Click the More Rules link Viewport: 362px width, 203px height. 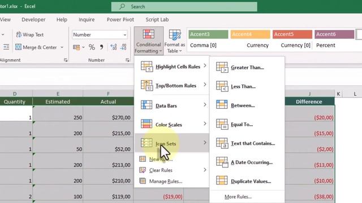[x=238, y=197]
